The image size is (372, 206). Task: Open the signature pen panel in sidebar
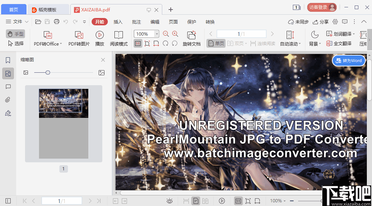point(8,113)
